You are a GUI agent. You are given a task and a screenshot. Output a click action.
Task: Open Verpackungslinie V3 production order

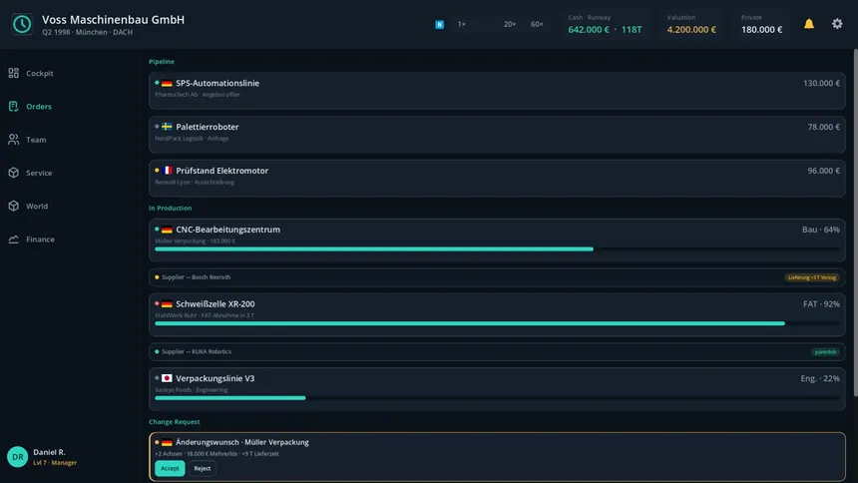pos(497,389)
